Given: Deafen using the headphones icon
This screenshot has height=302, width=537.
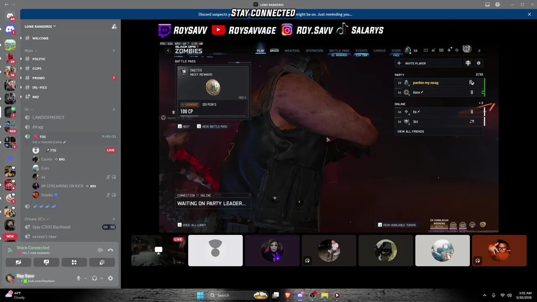Looking at the screenshot, I should [x=94, y=278].
